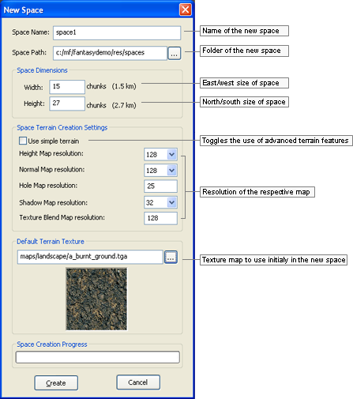Click the Width chunks input field

[67, 87]
